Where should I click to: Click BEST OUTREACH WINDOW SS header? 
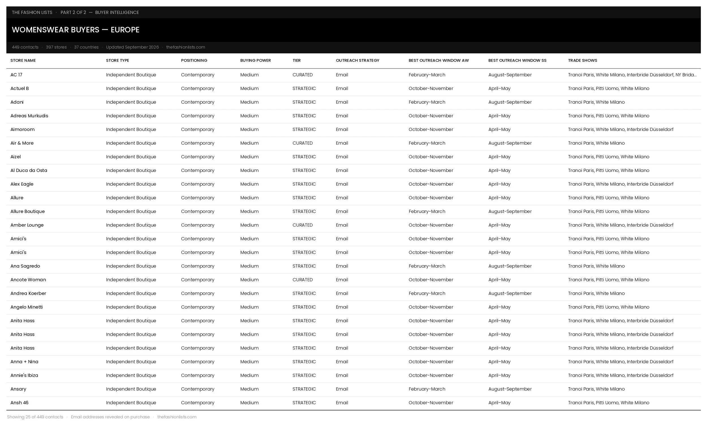click(517, 60)
